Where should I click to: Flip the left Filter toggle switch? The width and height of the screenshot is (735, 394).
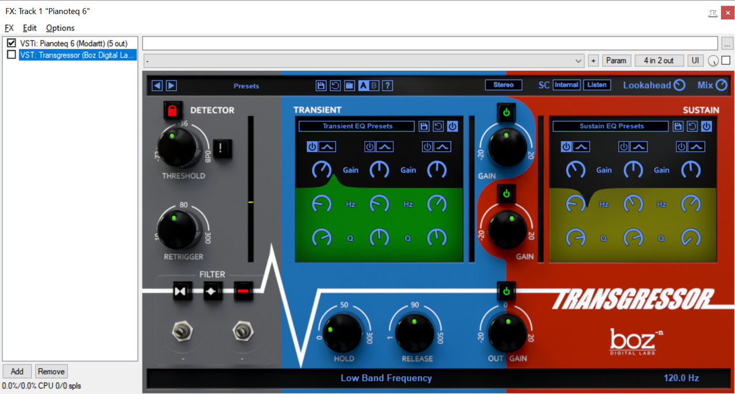coord(183,331)
